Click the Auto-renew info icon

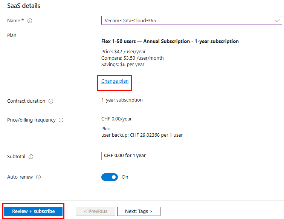pyautogui.click(x=38, y=177)
